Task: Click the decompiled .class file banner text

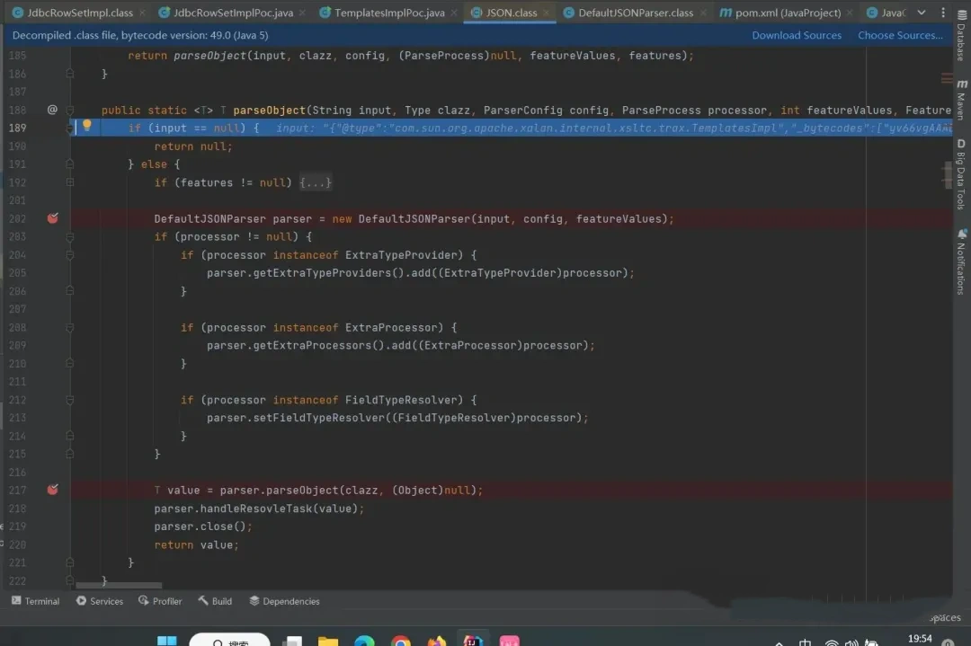Action: click(140, 35)
